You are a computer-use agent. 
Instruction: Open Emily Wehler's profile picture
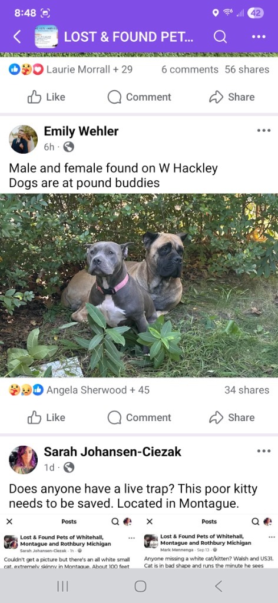[x=24, y=139]
